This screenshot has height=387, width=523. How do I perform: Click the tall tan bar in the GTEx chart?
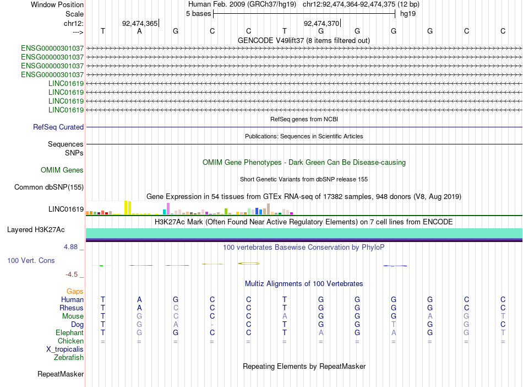point(268,209)
